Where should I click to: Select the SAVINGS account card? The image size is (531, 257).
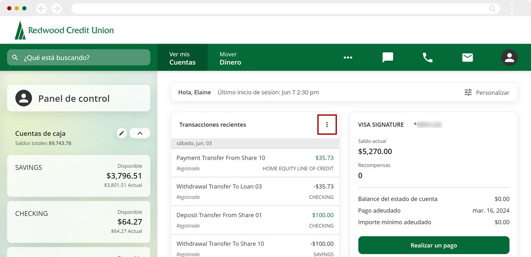(x=78, y=176)
